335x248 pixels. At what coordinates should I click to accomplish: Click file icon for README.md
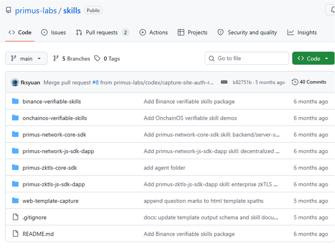point(15,234)
